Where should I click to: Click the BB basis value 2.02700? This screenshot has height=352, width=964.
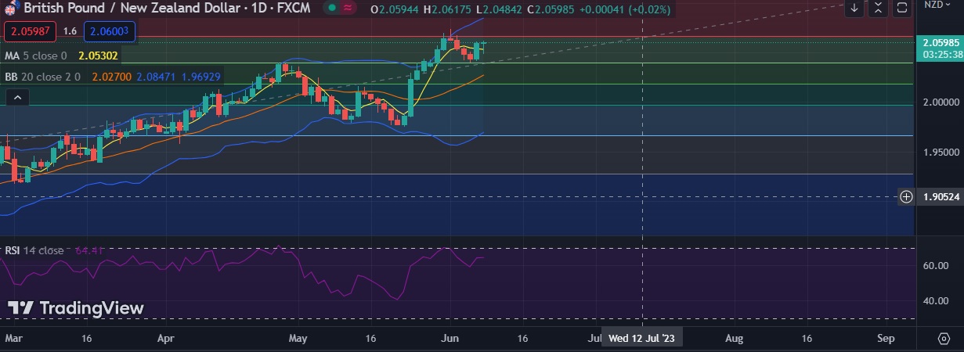pos(111,77)
